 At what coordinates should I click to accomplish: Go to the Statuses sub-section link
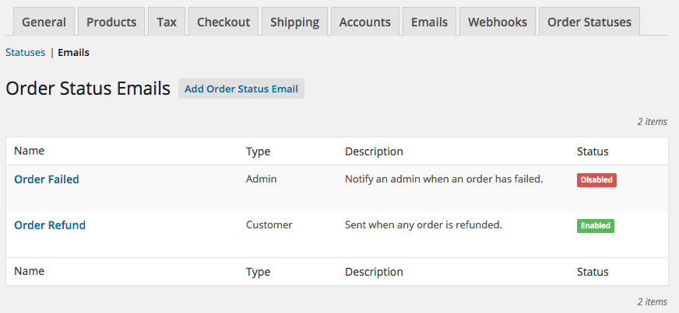coord(25,53)
